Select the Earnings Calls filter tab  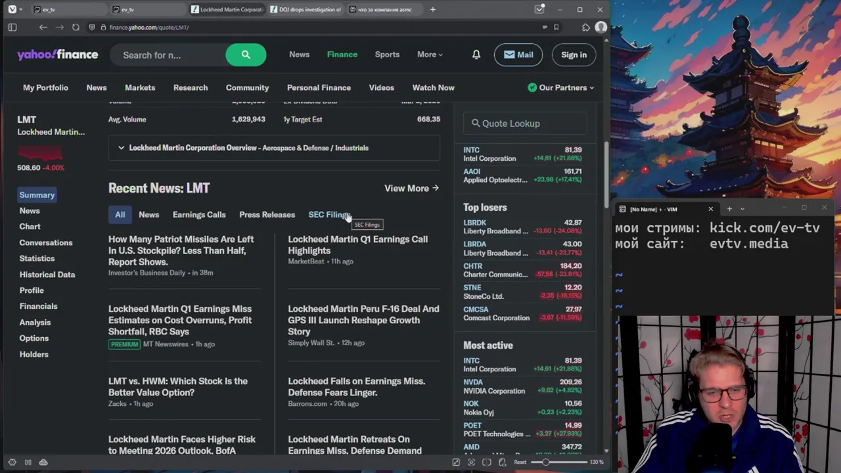(199, 215)
